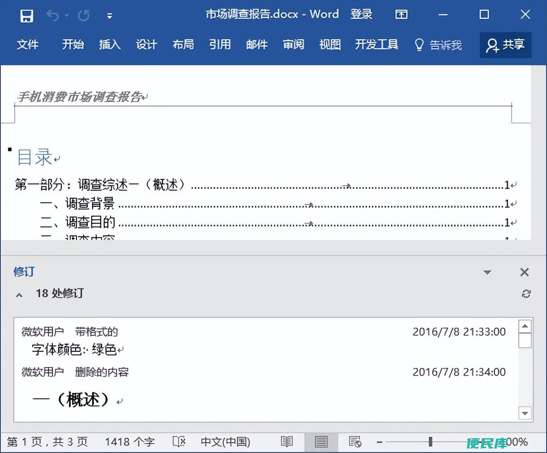Click timestamp 2016/7/8 21:33:00

click(x=459, y=332)
